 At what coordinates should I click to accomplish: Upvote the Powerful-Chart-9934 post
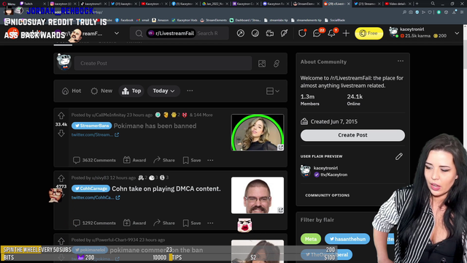click(x=61, y=241)
